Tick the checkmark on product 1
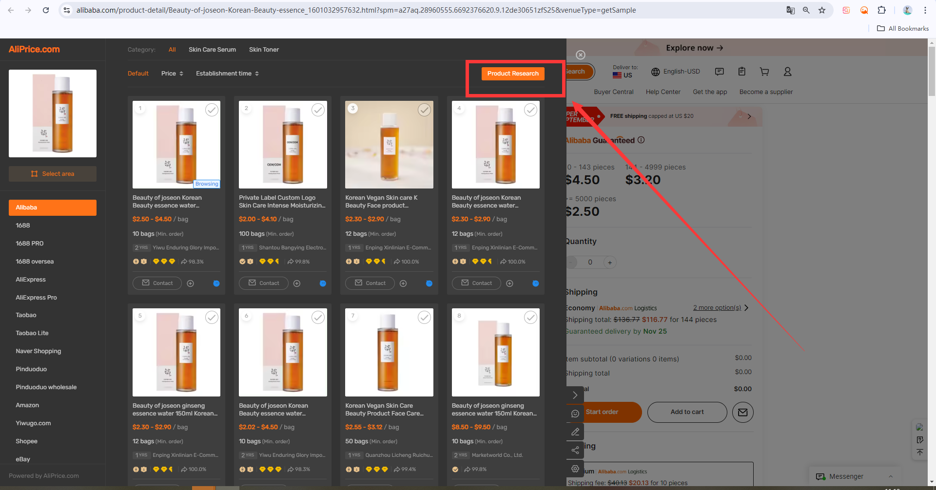This screenshot has height=490, width=936. click(x=212, y=110)
